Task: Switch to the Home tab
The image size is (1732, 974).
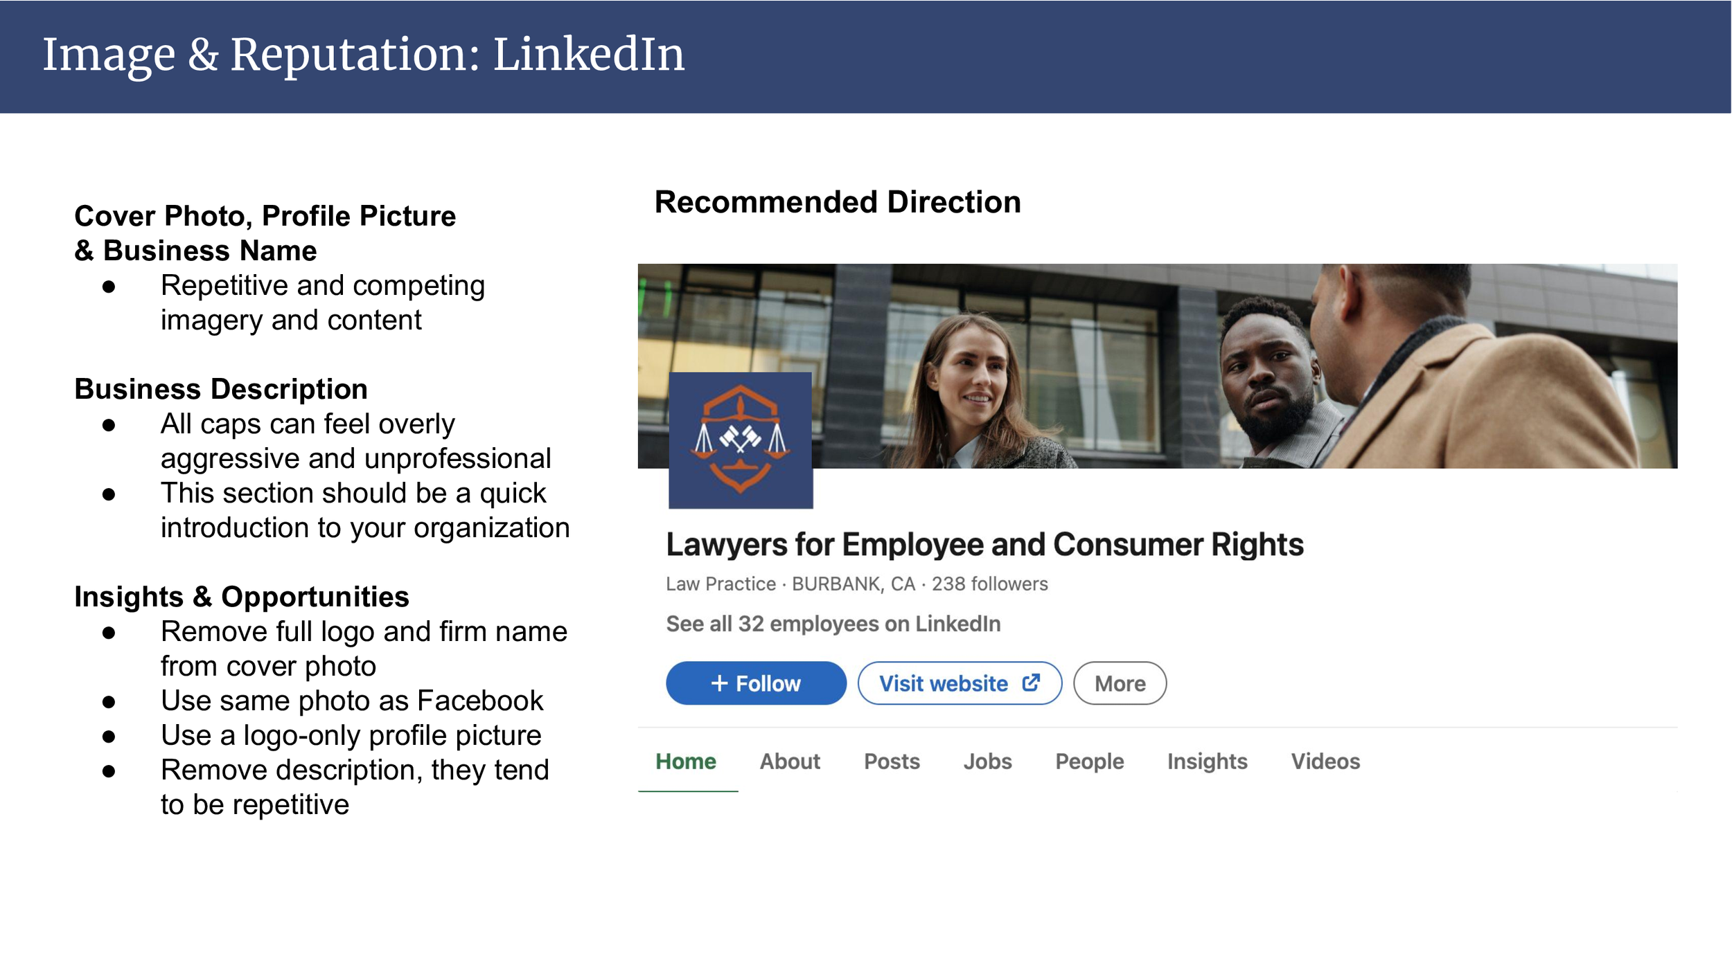Action: pos(685,761)
